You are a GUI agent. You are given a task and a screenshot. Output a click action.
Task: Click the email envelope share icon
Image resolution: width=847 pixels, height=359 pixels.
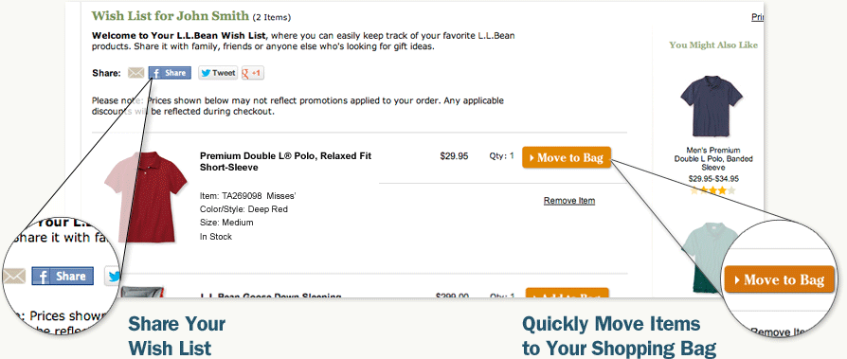[135, 73]
